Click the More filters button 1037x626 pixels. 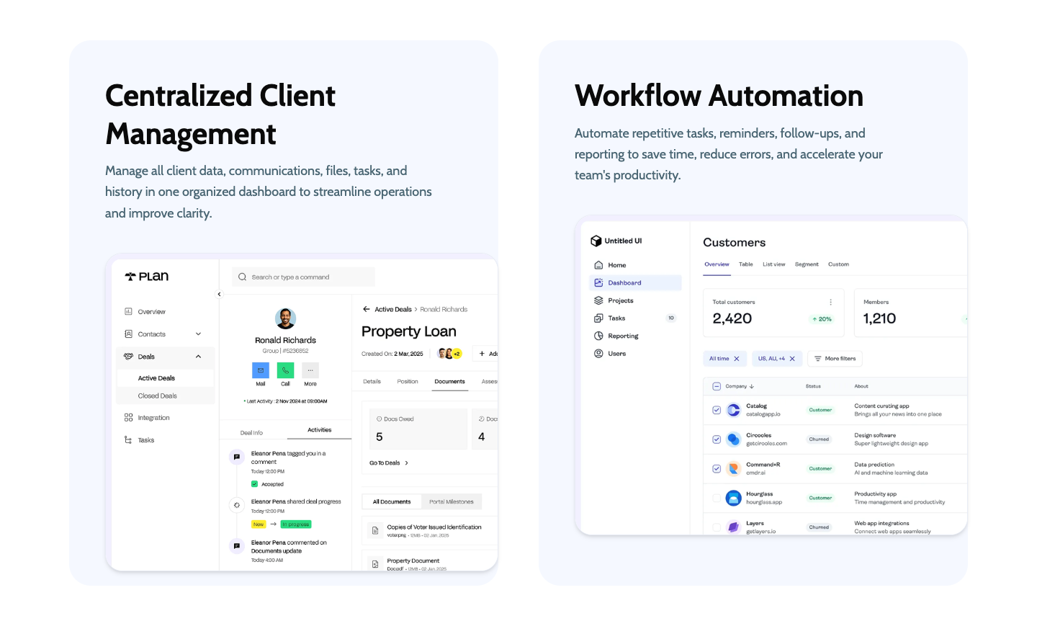[835, 359]
